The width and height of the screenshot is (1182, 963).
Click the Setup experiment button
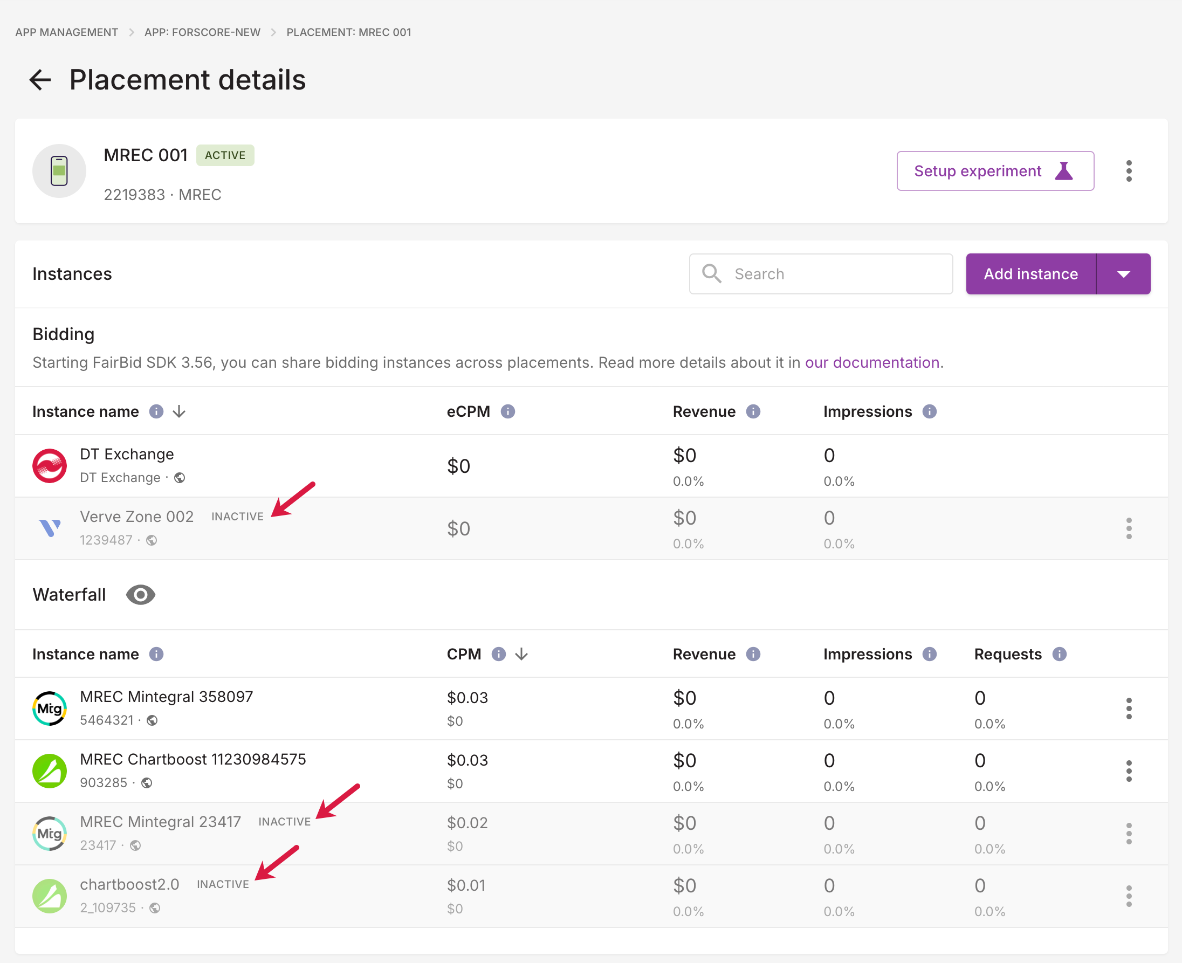[994, 171]
